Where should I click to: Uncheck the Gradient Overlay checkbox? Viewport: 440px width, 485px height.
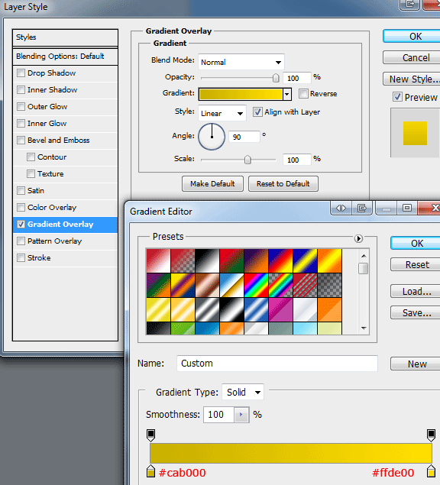coord(21,225)
